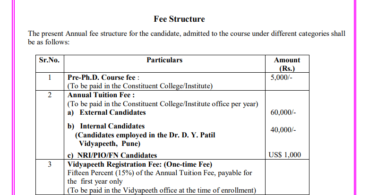Click the "Candidates employed in the Dr. D. Y. Patil" note

(x=145, y=135)
